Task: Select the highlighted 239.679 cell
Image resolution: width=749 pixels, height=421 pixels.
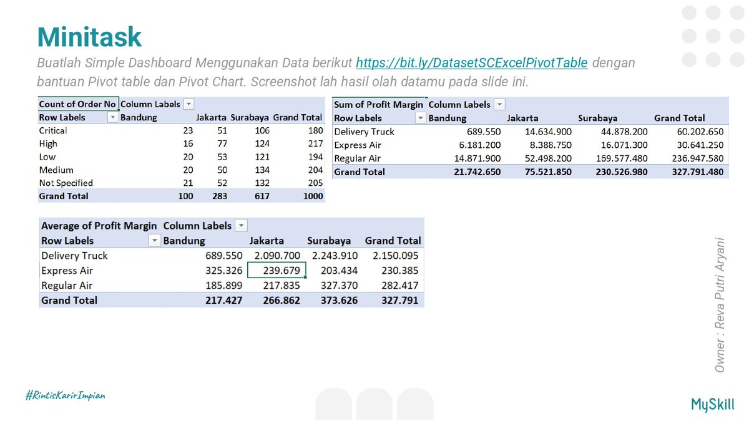Action: tap(277, 271)
